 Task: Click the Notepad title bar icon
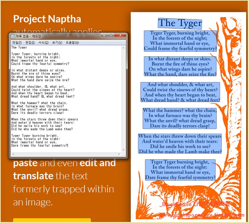[x=13, y=36]
